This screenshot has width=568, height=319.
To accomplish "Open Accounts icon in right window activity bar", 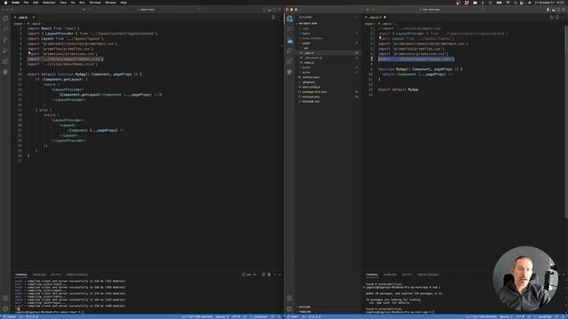I will click(289, 299).
